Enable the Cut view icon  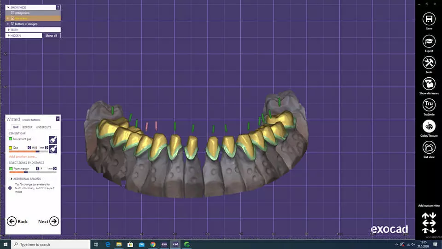pyautogui.click(x=429, y=147)
